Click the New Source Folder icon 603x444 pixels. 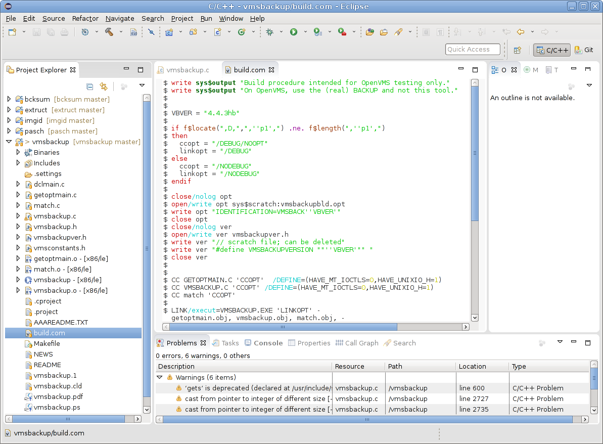193,32
